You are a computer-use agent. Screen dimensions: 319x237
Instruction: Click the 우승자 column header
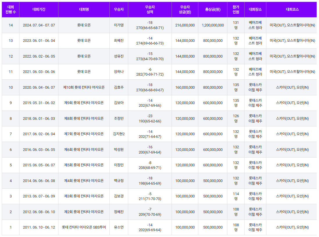(119, 9)
